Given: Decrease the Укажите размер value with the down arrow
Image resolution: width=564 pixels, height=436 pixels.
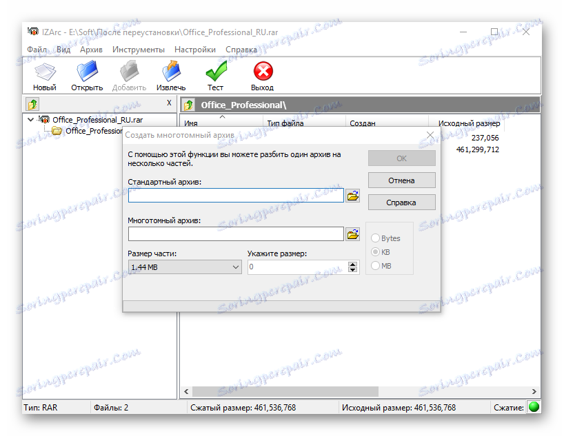Looking at the screenshot, I should pos(352,269).
